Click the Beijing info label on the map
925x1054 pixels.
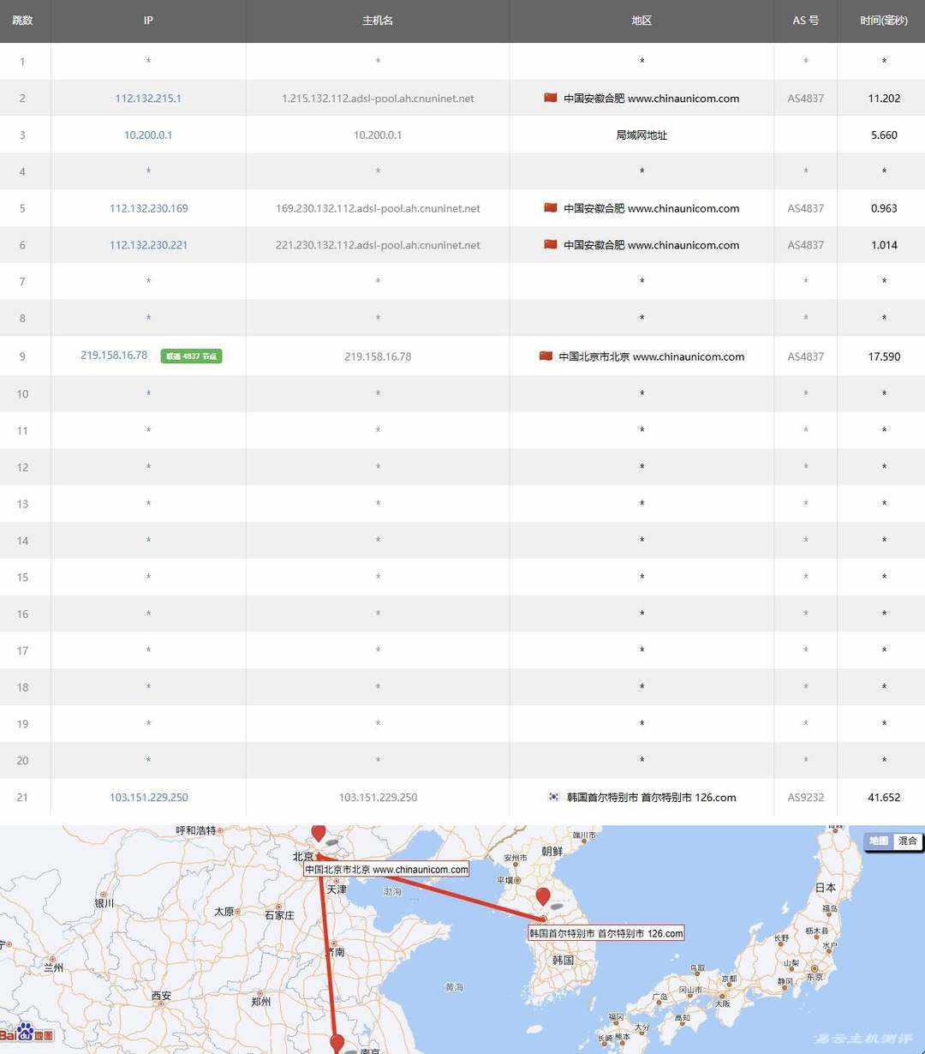coord(386,869)
